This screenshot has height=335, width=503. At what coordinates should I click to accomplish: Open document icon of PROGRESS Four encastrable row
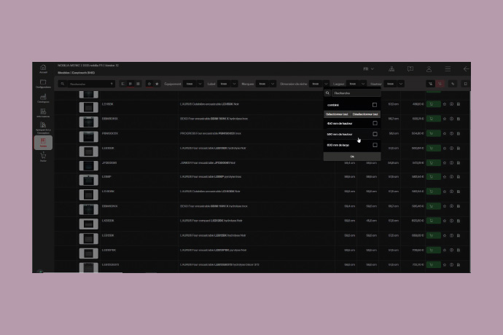point(459,133)
